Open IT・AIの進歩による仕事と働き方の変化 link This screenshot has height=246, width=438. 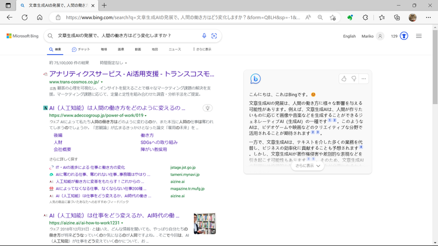point(90,167)
